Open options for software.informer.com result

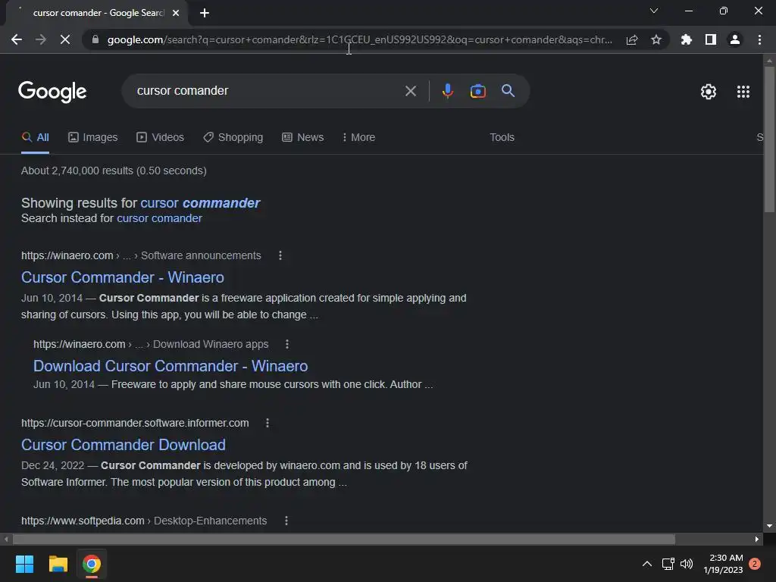coord(268,423)
